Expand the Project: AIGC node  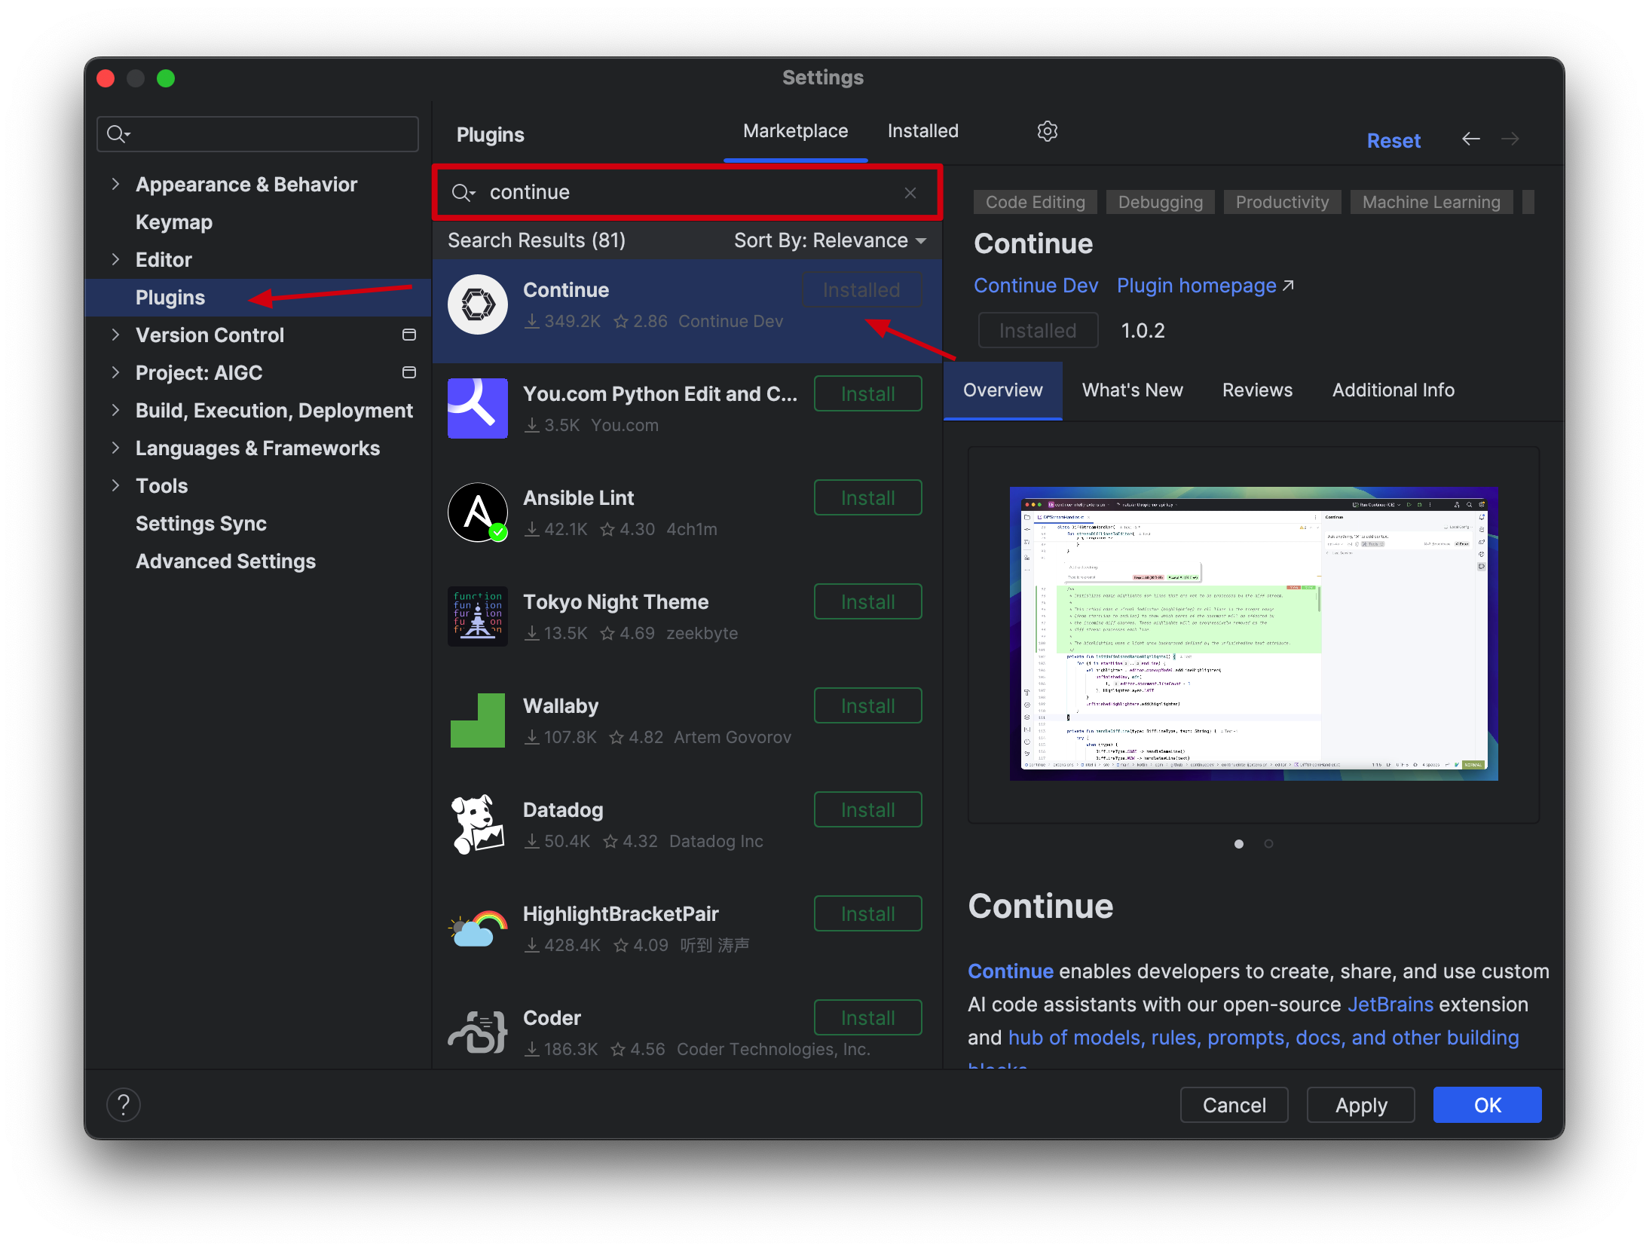click(x=115, y=372)
